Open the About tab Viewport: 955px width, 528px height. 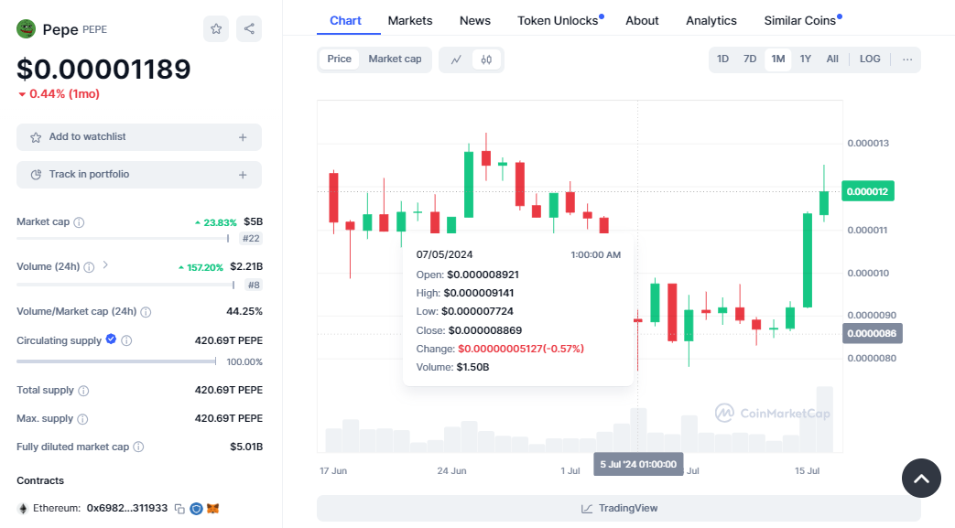click(642, 21)
